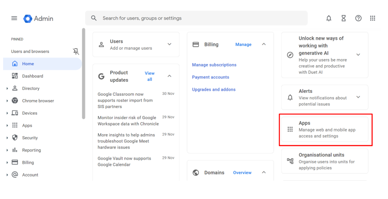Collapse the Billing card chevron
388x199 pixels.
264,44
